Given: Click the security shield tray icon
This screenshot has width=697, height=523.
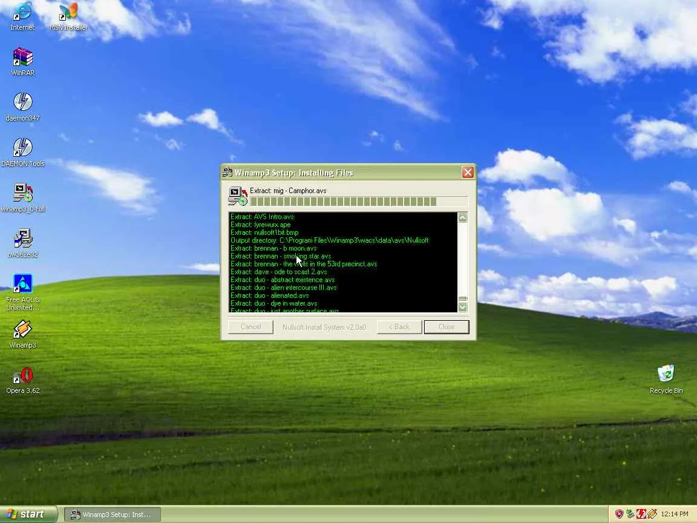Looking at the screenshot, I should click(x=619, y=514).
